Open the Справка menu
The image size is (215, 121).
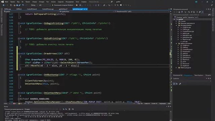click(x=84, y=2)
